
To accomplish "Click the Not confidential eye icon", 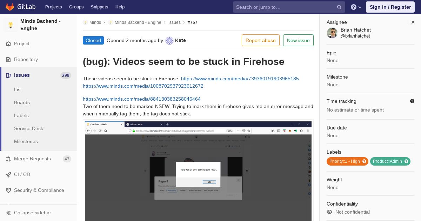I will 329,212.
